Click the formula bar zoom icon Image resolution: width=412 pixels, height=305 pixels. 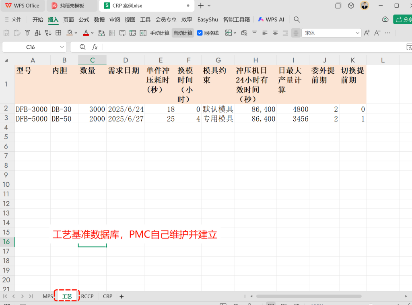tap(82, 47)
